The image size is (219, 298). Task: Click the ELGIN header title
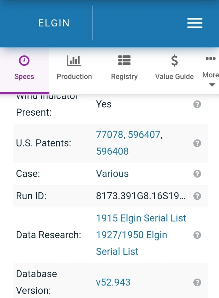coord(54,23)
